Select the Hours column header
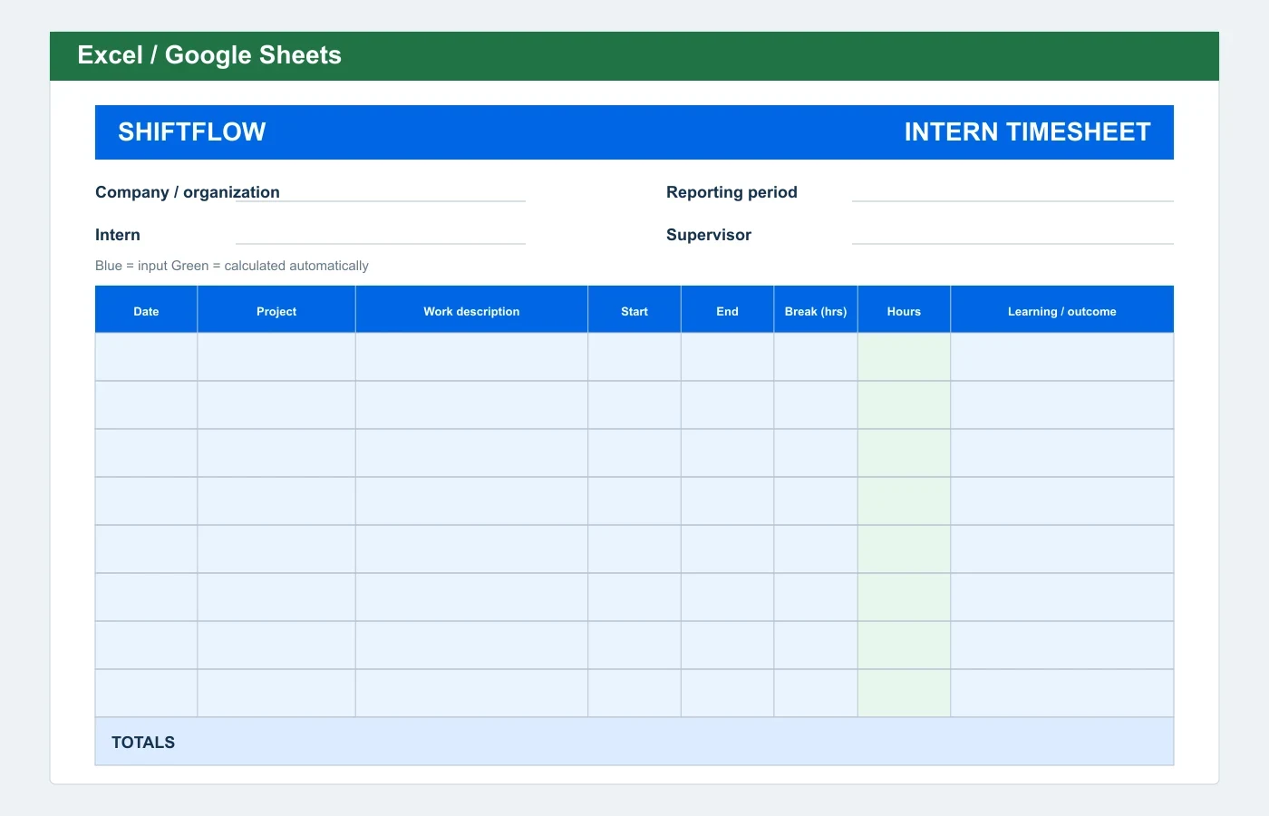 click(x=904, y=311)
